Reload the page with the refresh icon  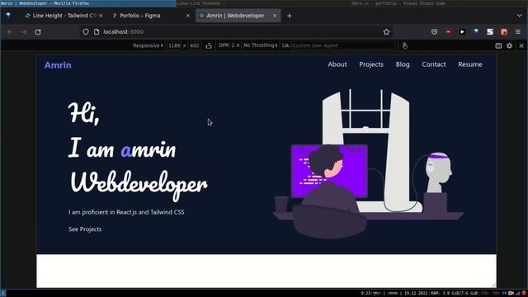38,32
